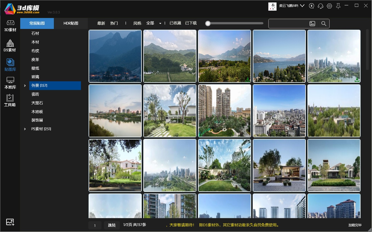Click the thumbnail size slider handle
Viewport: 372px width, 232px height.
(208, 23)
